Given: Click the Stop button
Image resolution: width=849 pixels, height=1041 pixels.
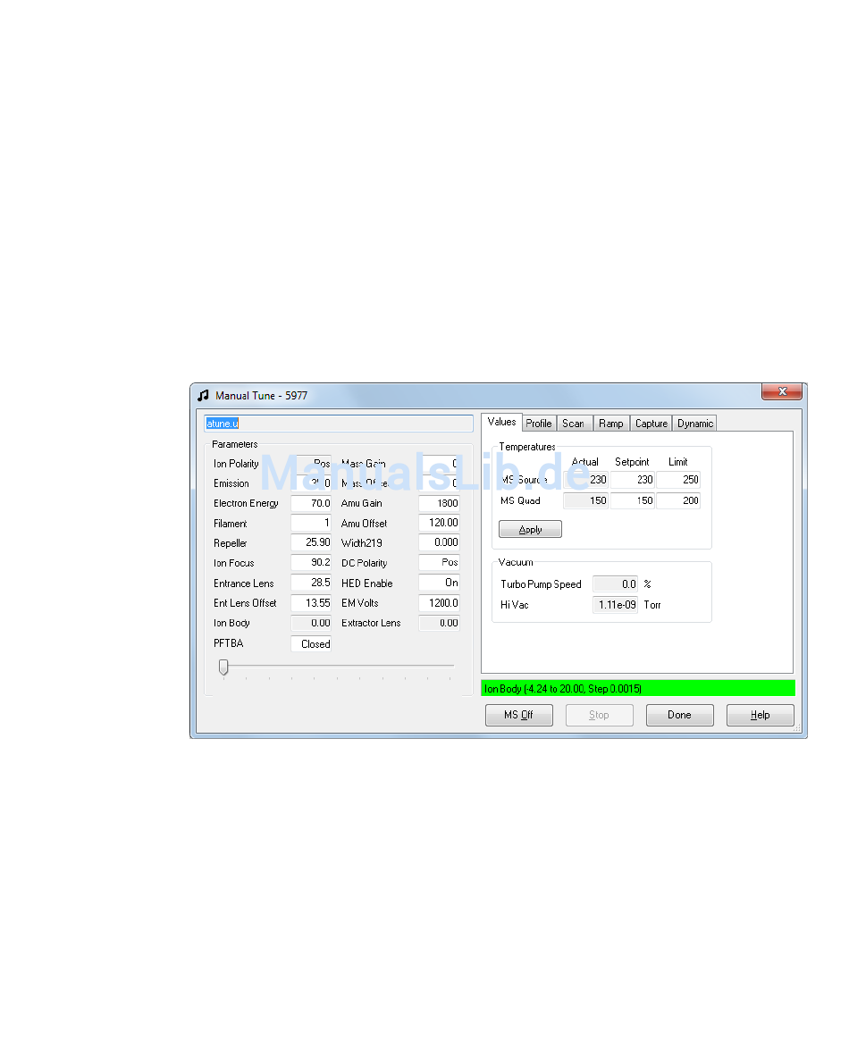Looking at the screenshot, I should coord(599,715).
